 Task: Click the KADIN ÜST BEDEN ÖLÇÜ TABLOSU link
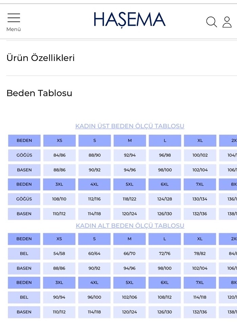point(130,126)
